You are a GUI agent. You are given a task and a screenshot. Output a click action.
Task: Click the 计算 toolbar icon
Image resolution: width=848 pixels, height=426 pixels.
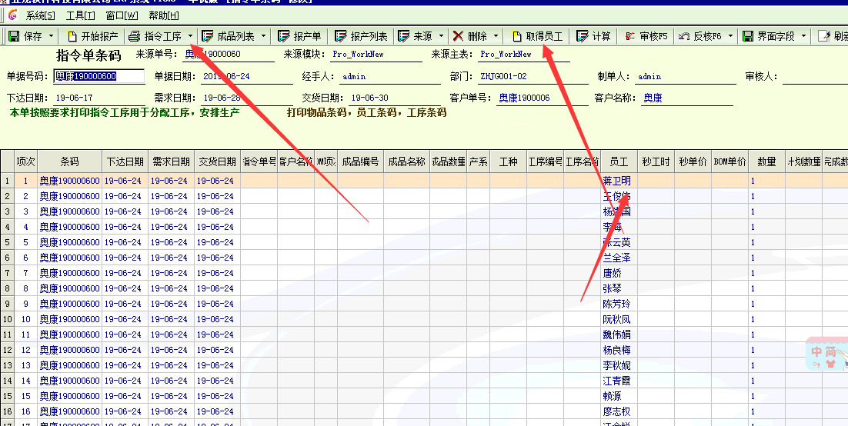coord(582,36)
